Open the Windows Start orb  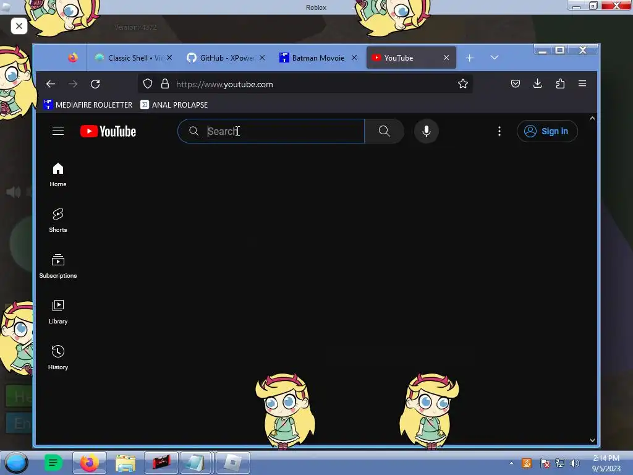(16, 463)
